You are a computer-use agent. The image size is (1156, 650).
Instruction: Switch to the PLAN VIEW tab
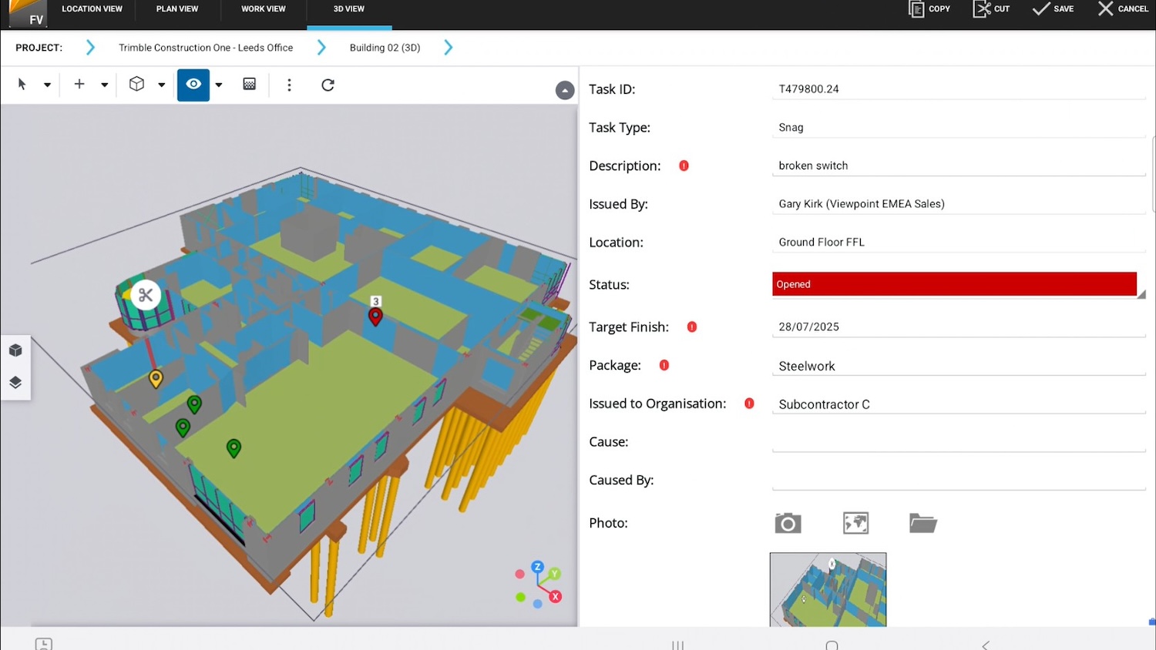176,9
